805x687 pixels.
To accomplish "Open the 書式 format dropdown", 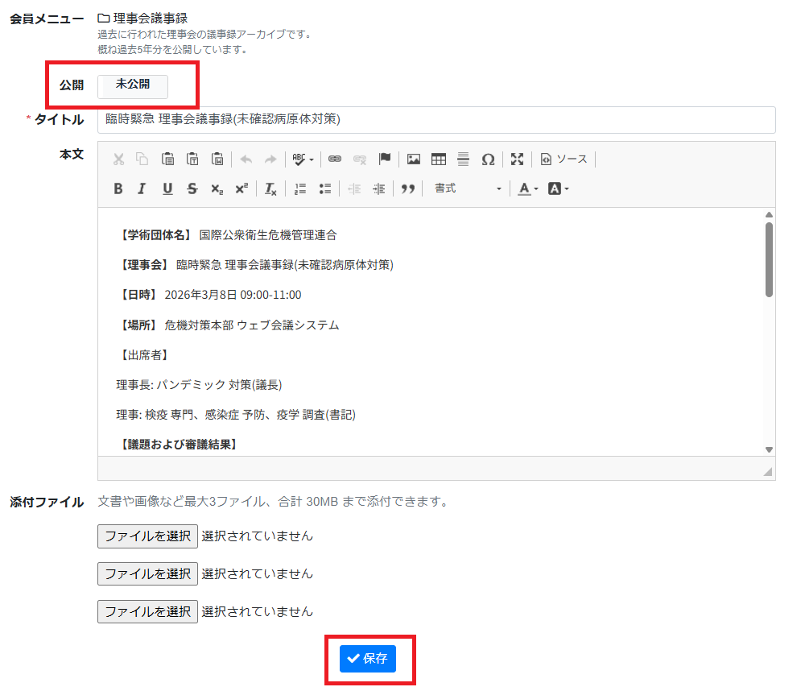I will tap(467, 188).
